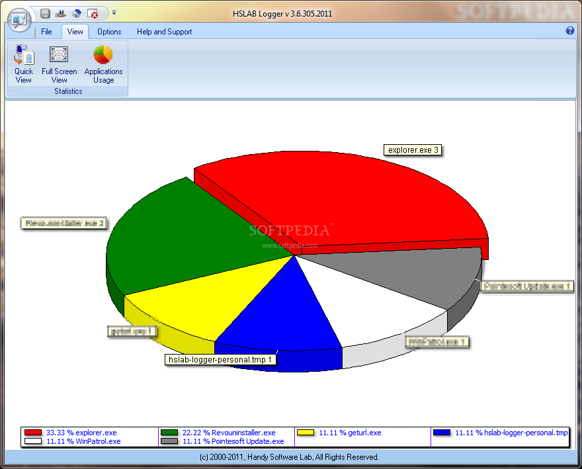Show the Applications Usage pie chart
The width and height of the screenshot is (582, 469).
(x=103, y=64)
